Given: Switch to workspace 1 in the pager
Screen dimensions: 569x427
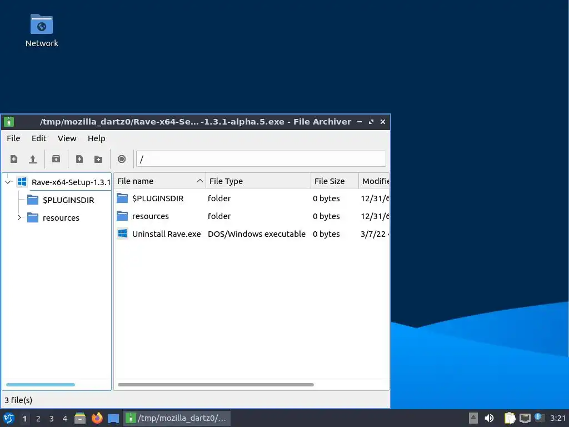Looking at the screenshot, I should (x=24, y=419).
